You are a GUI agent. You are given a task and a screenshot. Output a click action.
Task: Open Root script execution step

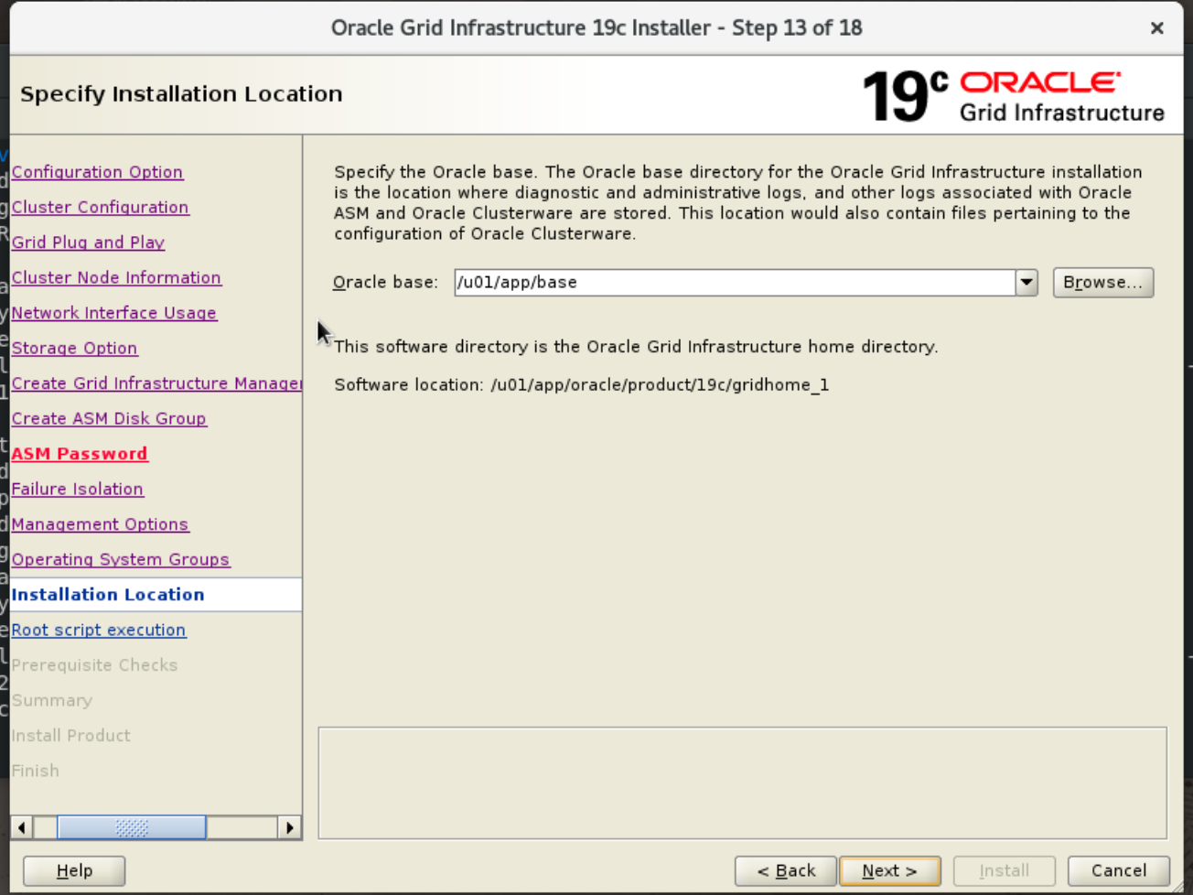pos(99,630)
